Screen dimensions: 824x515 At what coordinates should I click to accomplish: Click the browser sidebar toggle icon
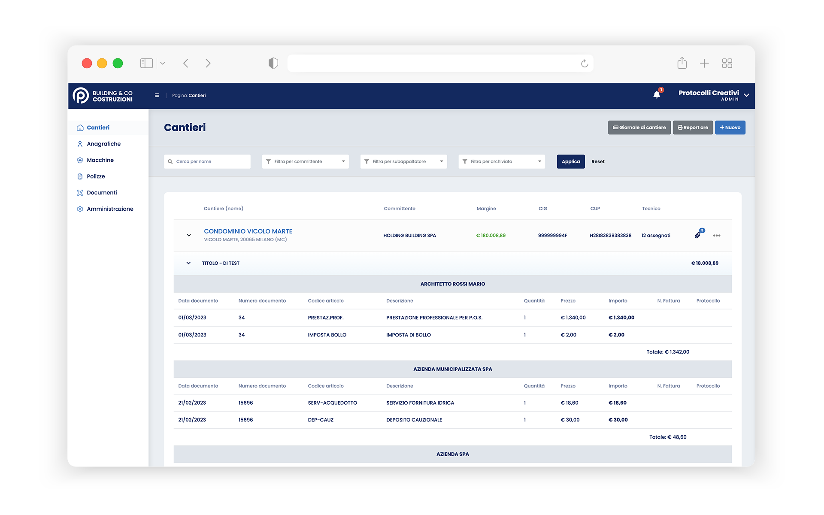tap(146, 63)
